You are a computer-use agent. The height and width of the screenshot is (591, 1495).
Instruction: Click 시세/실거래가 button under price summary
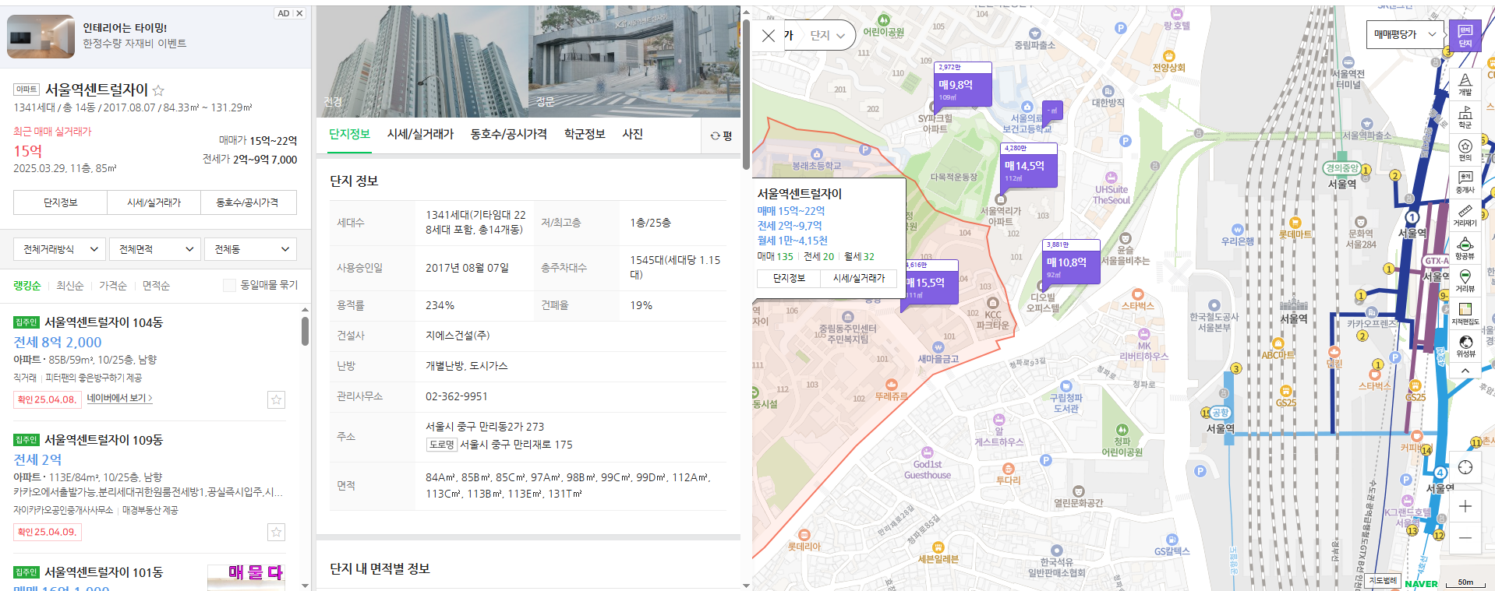click(154, 202)
